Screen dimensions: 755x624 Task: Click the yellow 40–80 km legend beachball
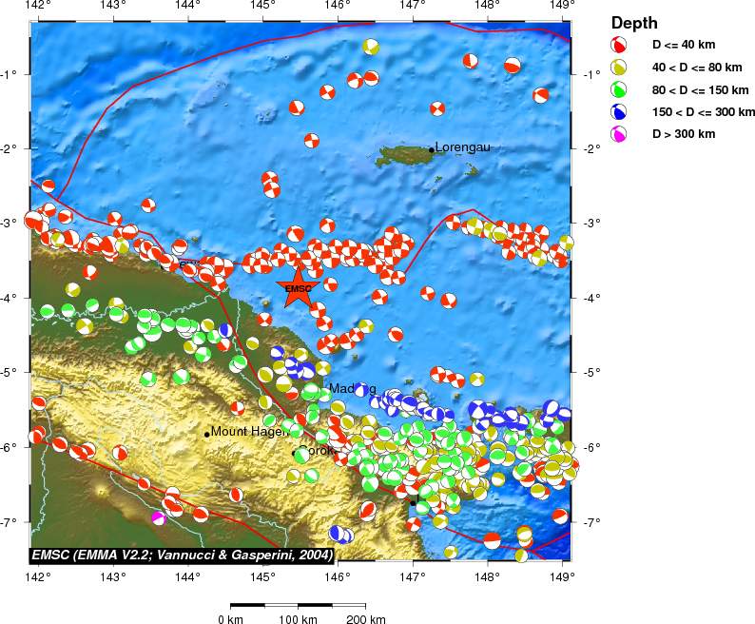pyautogui.click(x=619, y=67)
